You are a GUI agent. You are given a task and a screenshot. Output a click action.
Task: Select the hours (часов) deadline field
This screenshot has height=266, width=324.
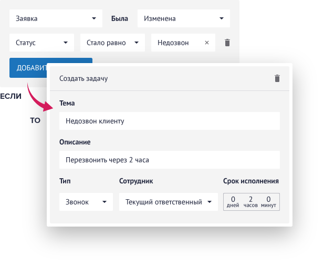250,202
